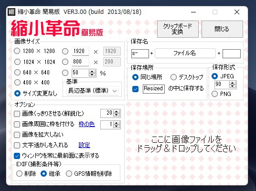Image resolution: width=256 pixels, height=191 pixels.
Task: Click the border width 1 field
Action: (107, 125)
